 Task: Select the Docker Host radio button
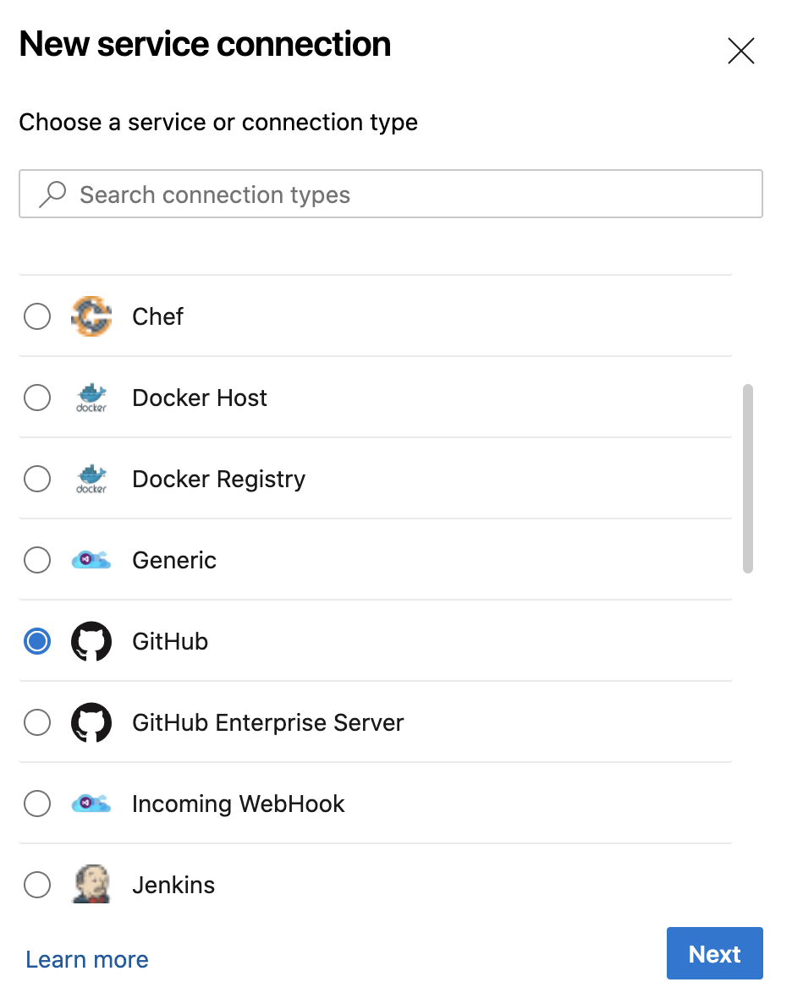click(37, 398)
